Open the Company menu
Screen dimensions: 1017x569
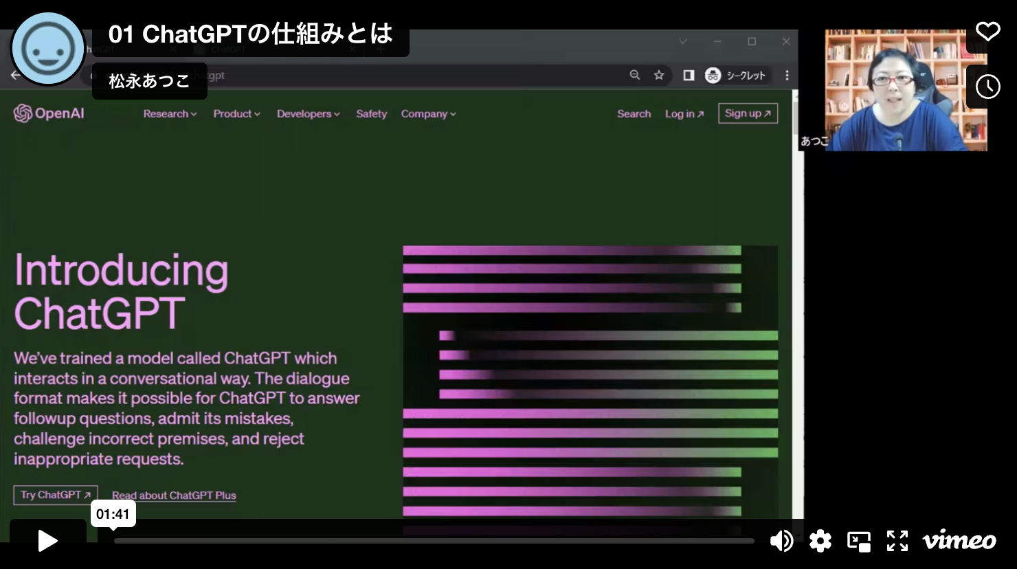click(428, 114)
